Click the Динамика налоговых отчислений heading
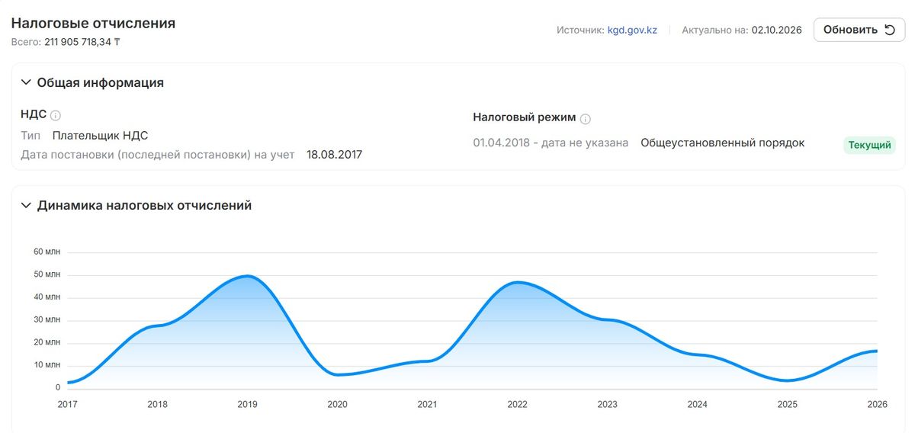The height and width of the screenshot is (433, 915). click(145, 205)
